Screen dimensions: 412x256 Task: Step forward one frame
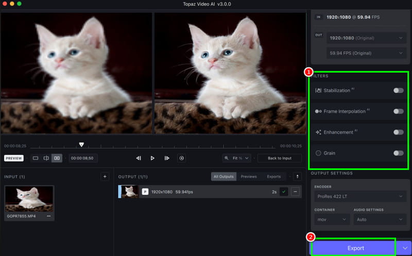[166, 158]
